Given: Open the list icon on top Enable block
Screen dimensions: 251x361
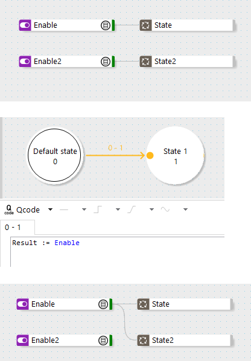Looking at the screenshot, I should pyautogui.click(x=106, y=25).
